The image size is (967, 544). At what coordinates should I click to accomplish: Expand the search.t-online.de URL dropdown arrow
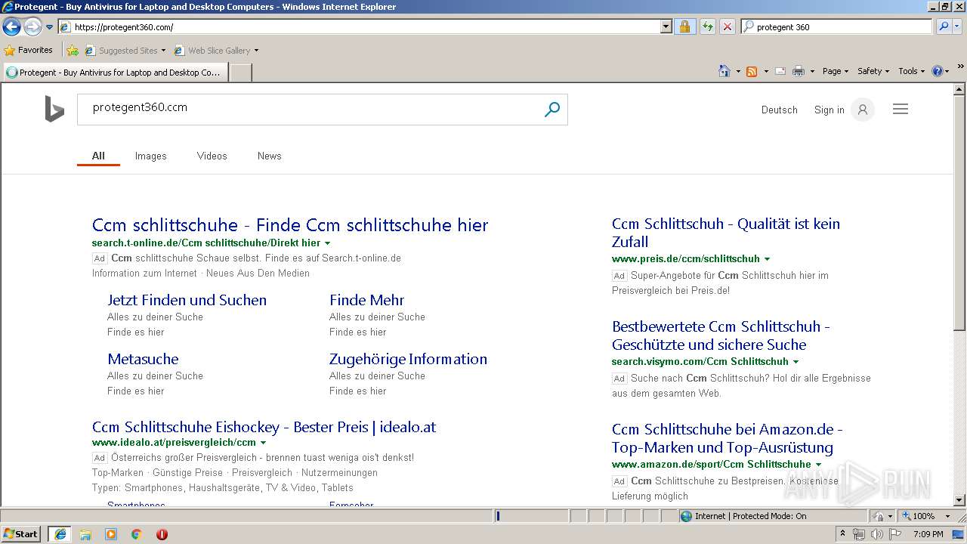click(x=327, y=243)
